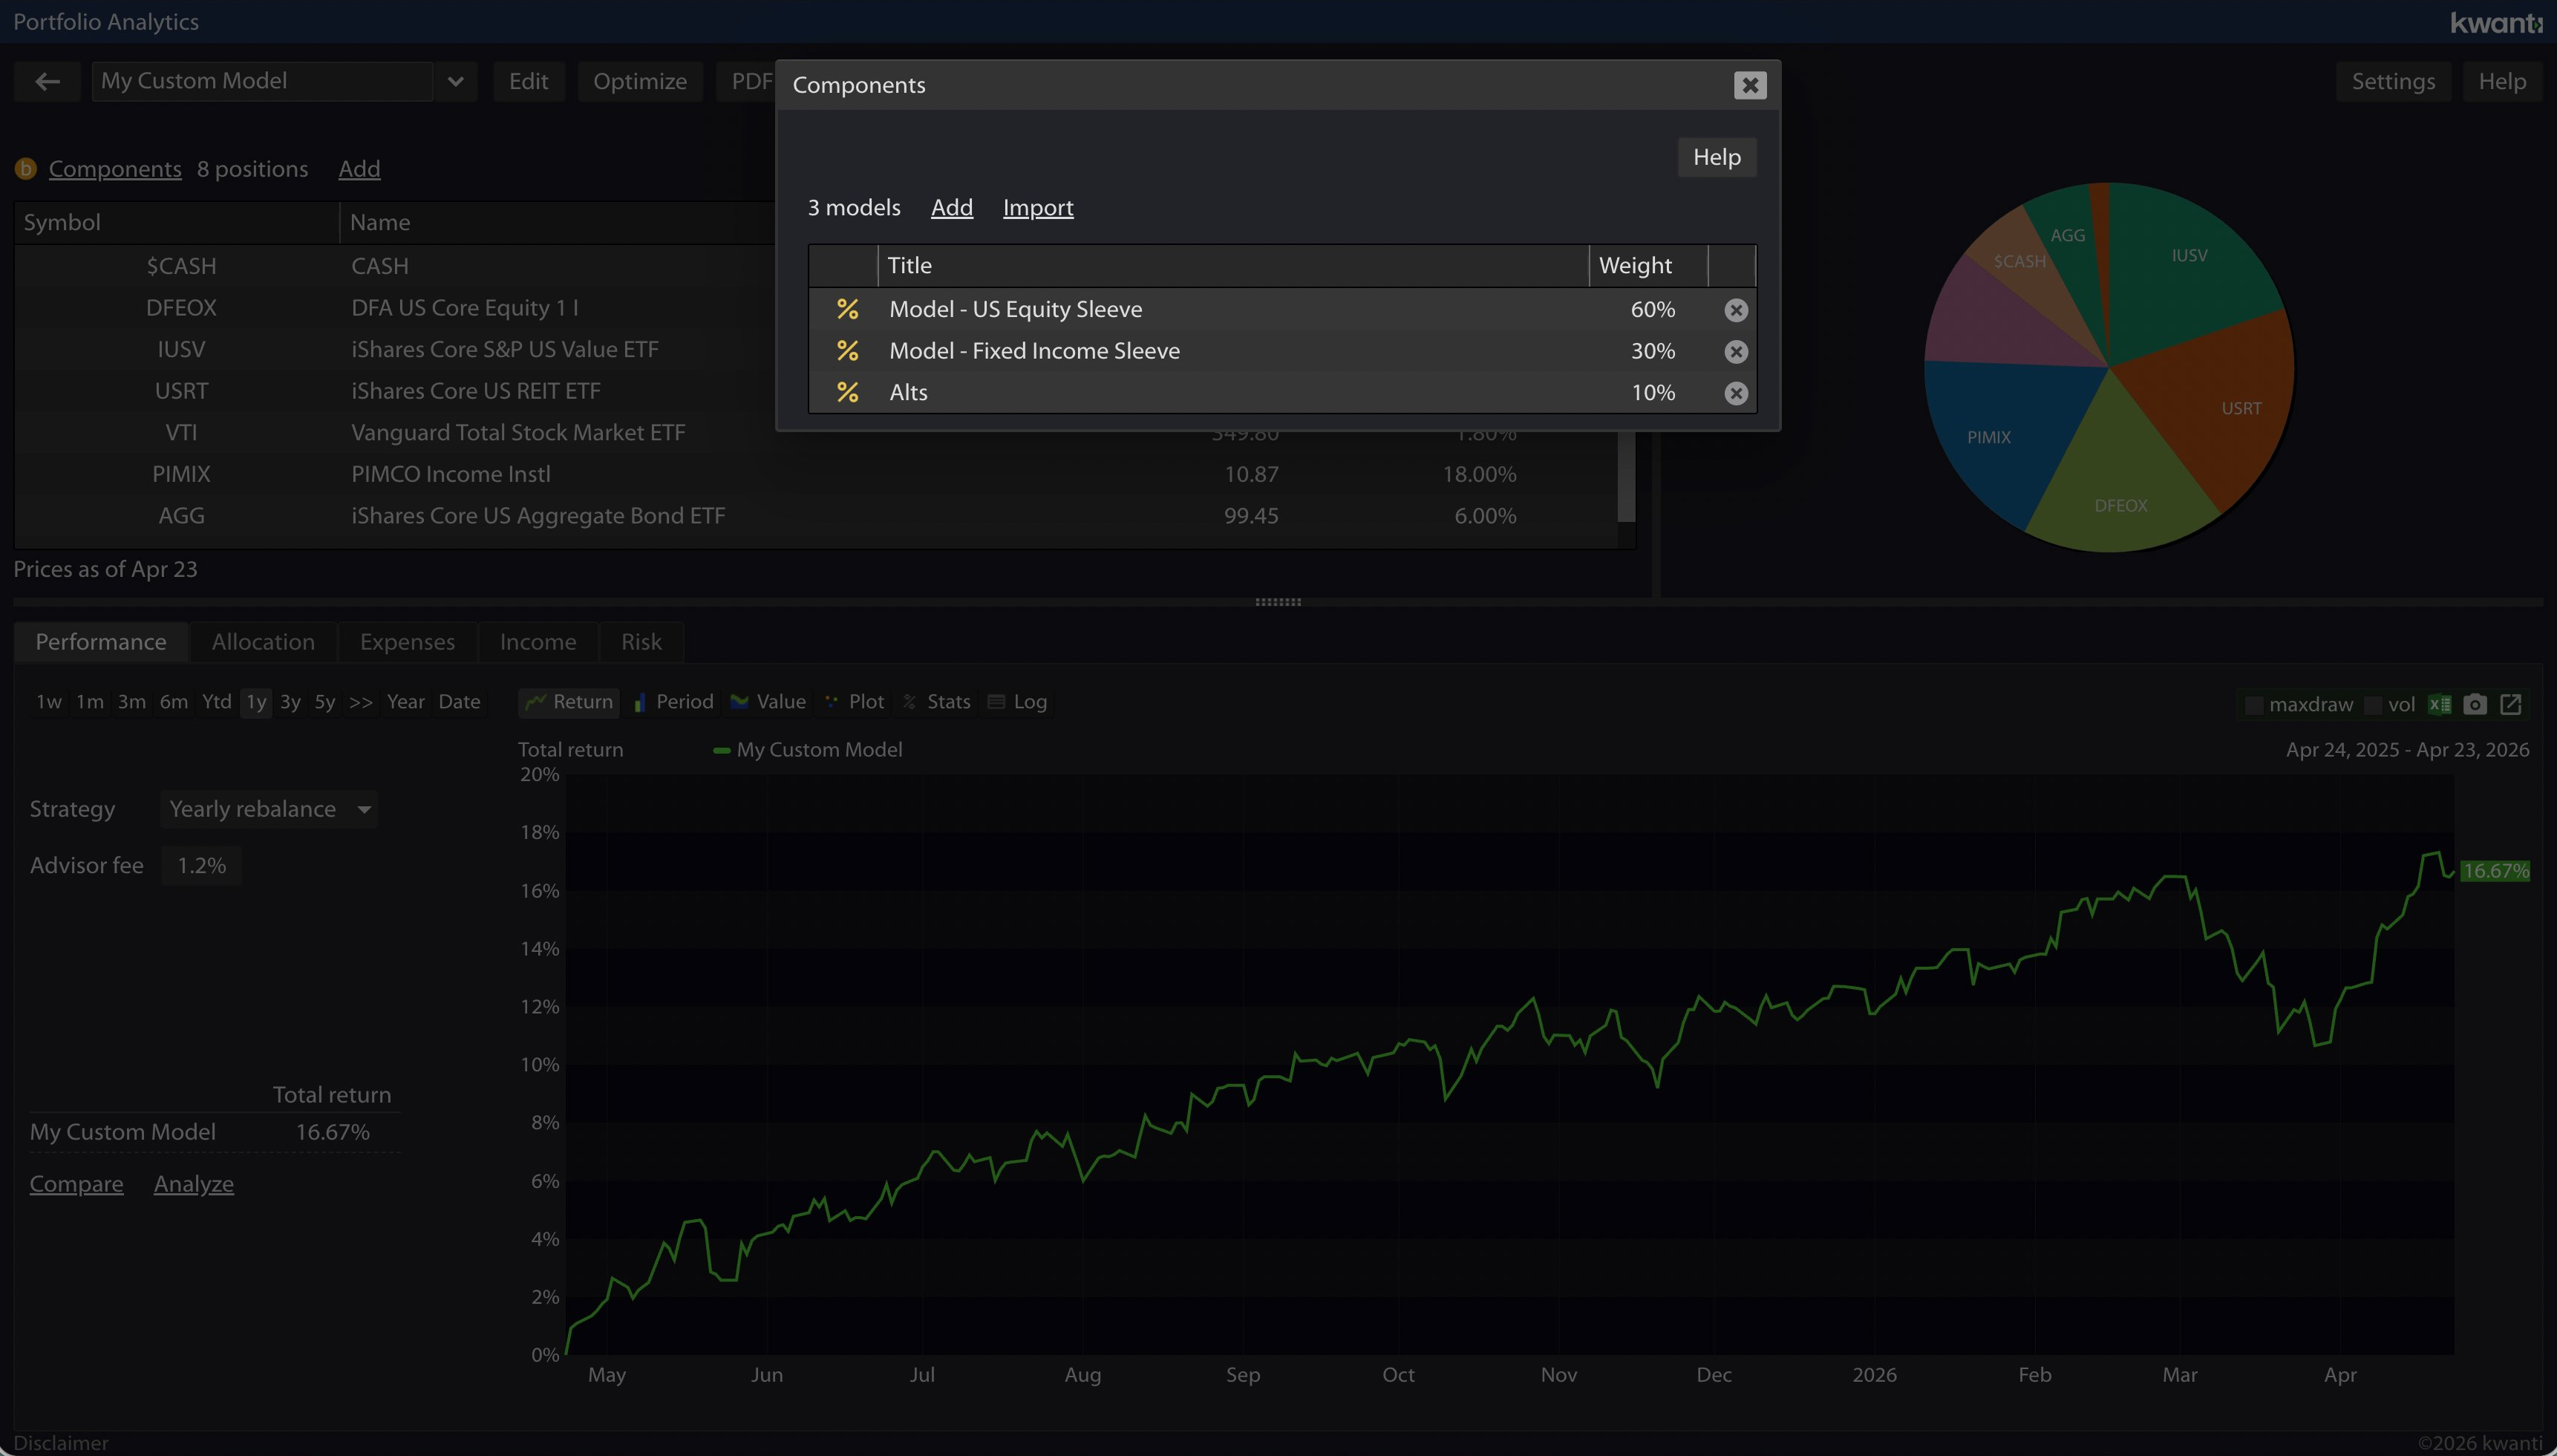Screen dimensions: 2557x1456
Task: Open Help in the top right bar
Action: pos(2502,81)
